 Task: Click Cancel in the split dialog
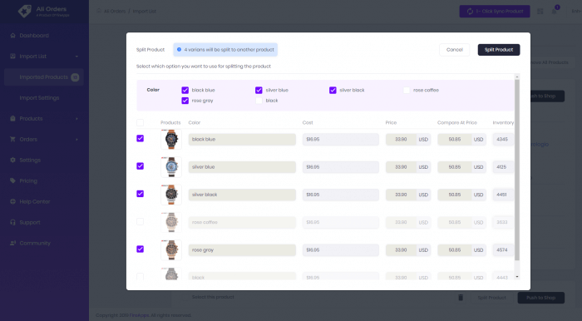(x=454, y=50)
